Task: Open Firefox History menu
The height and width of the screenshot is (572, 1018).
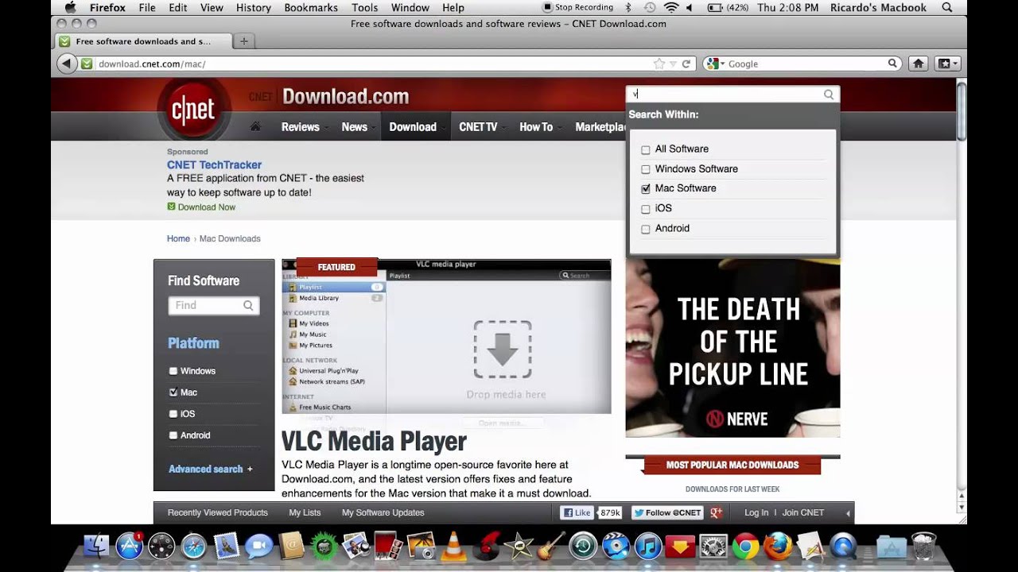Action: pos(254,7)
